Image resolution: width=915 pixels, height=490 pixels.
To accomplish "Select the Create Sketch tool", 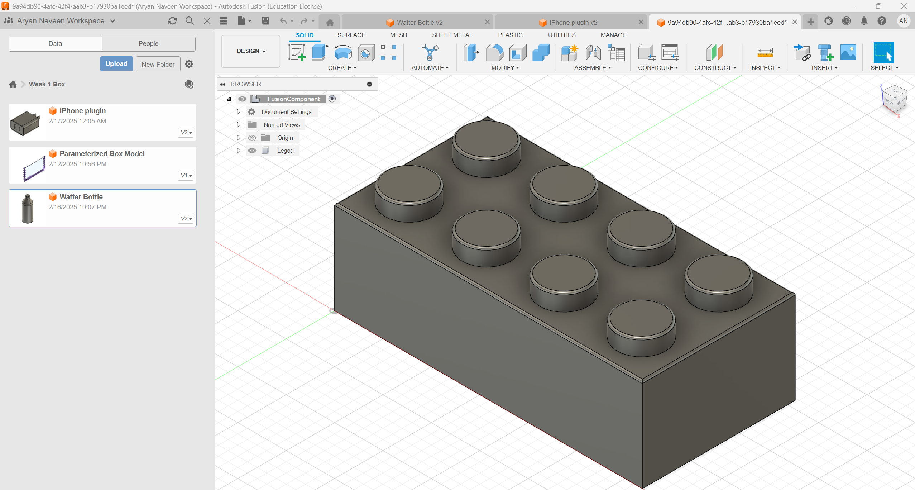I will click(x=297, y=53).
